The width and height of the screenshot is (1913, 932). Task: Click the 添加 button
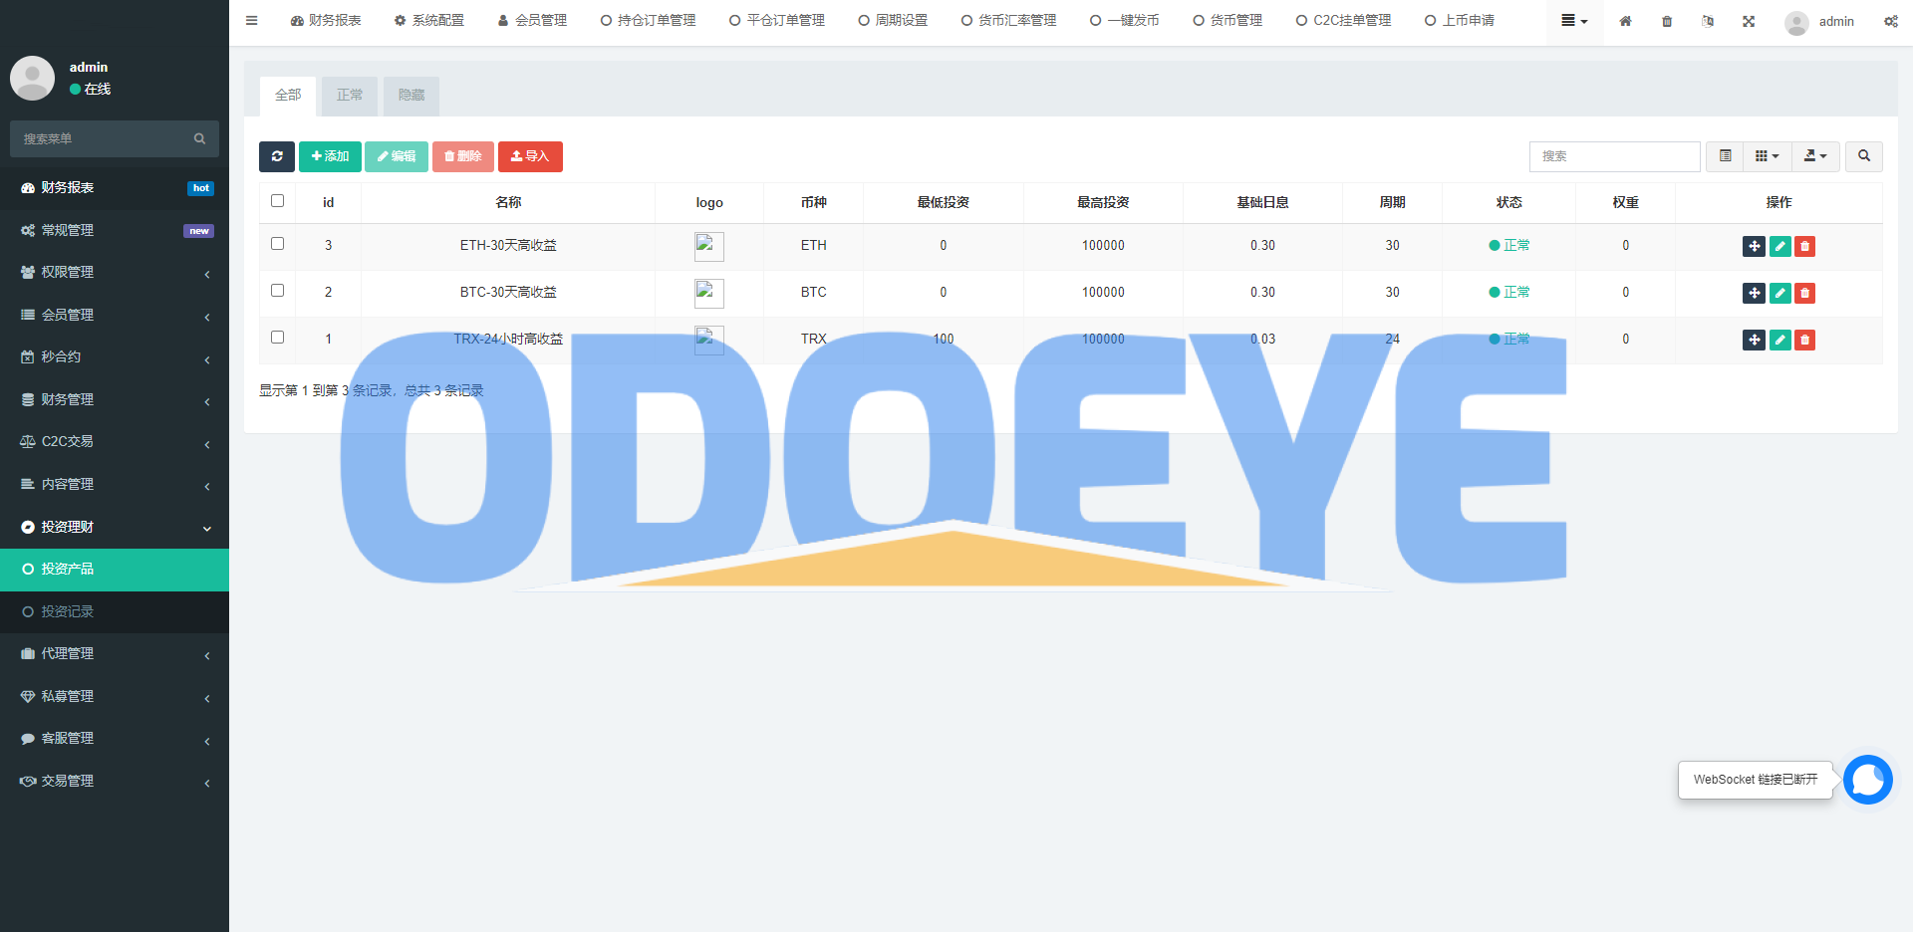pos(330,156)
